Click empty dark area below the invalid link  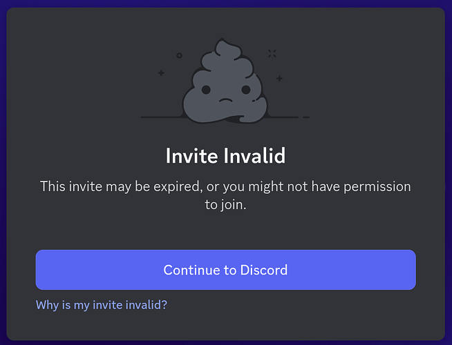(226, 326)
